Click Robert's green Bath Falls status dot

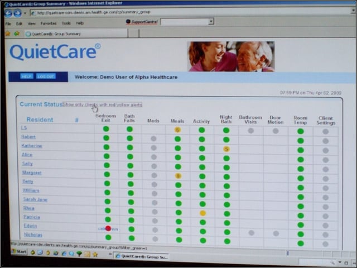(x=130, y=138)
